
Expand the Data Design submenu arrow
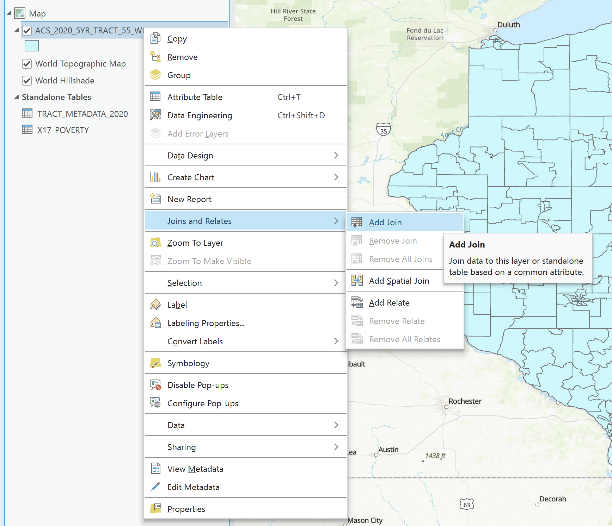click(336, 155)
